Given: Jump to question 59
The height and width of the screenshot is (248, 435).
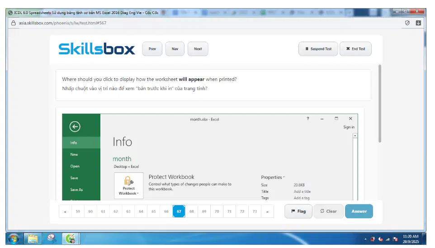Looking at the screenshot, I should point(78,211).
